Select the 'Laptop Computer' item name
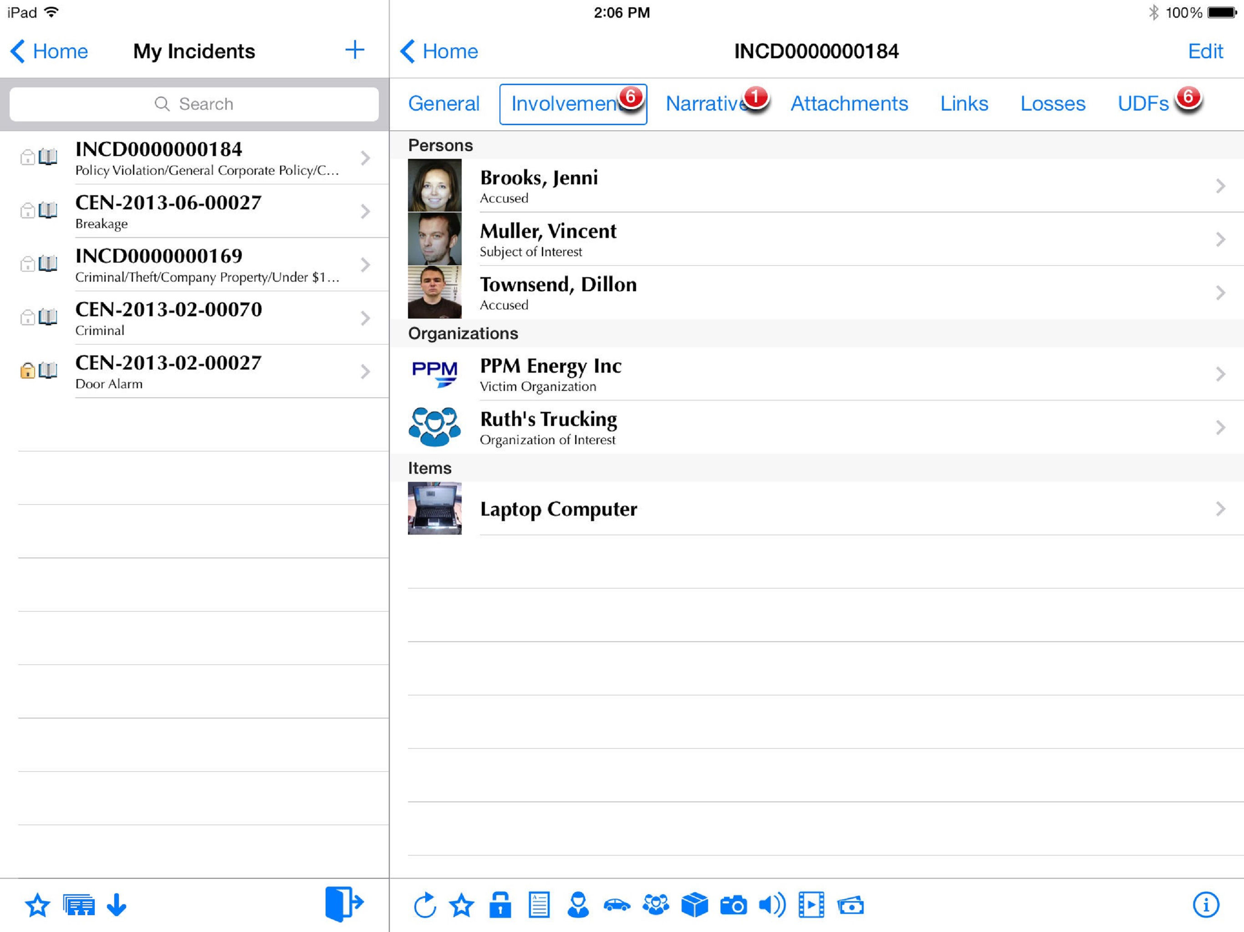This screenshot has width=1244, height=932. tap(558, 509)
